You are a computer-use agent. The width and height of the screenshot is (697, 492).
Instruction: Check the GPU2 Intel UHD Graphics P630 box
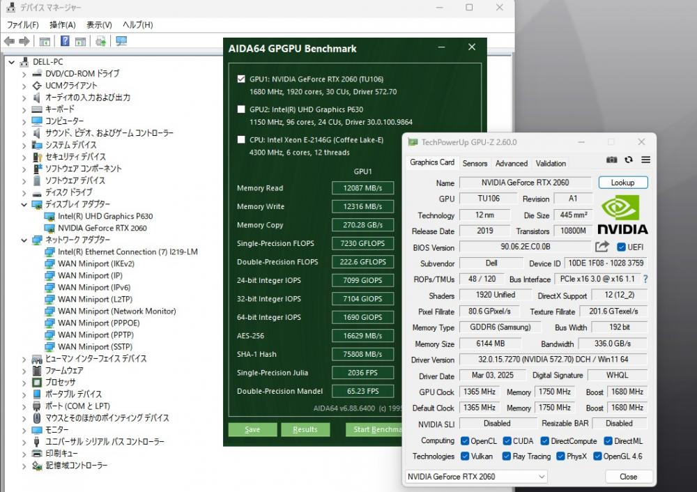[x=241, y=109]
